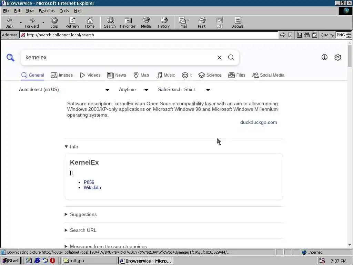Go to the Home page
Viewport: 353px width, 265px height.
pos(90,22)
